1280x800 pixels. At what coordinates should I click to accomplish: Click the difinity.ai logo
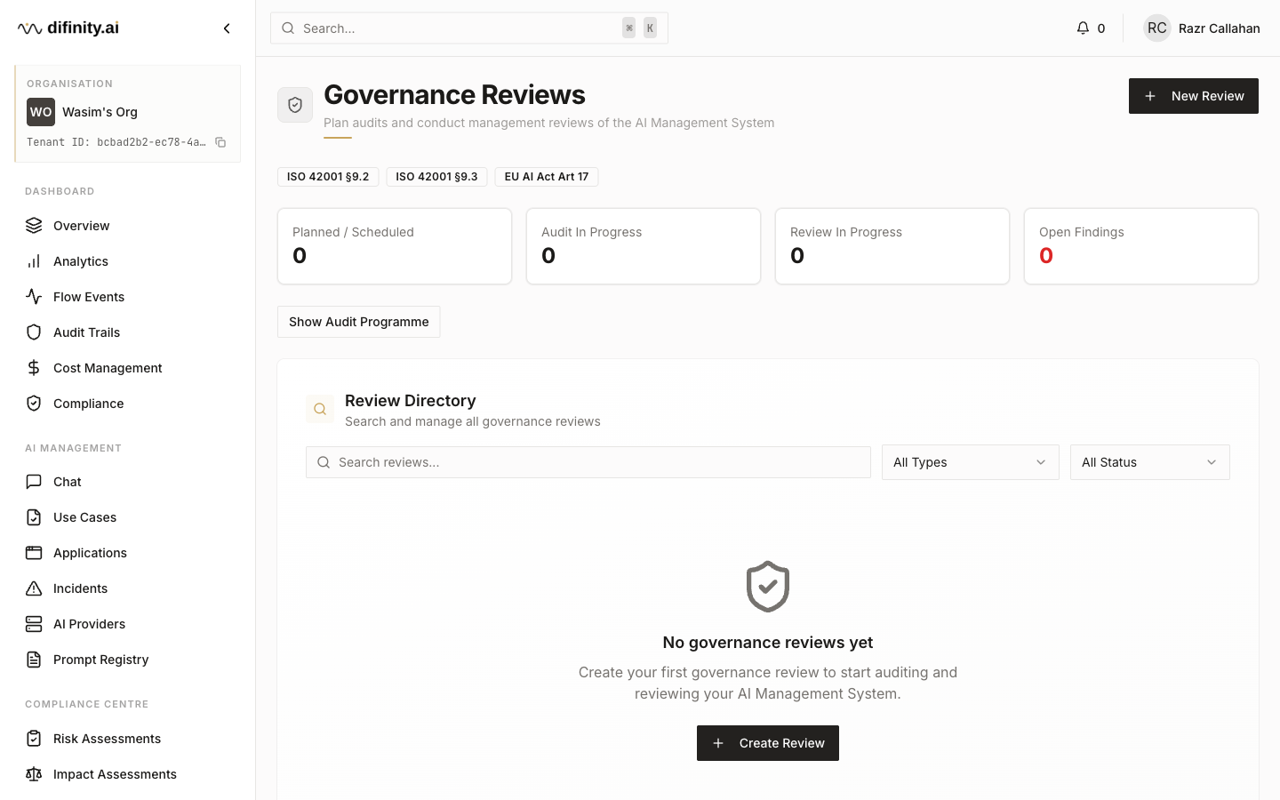pos(68,28)
